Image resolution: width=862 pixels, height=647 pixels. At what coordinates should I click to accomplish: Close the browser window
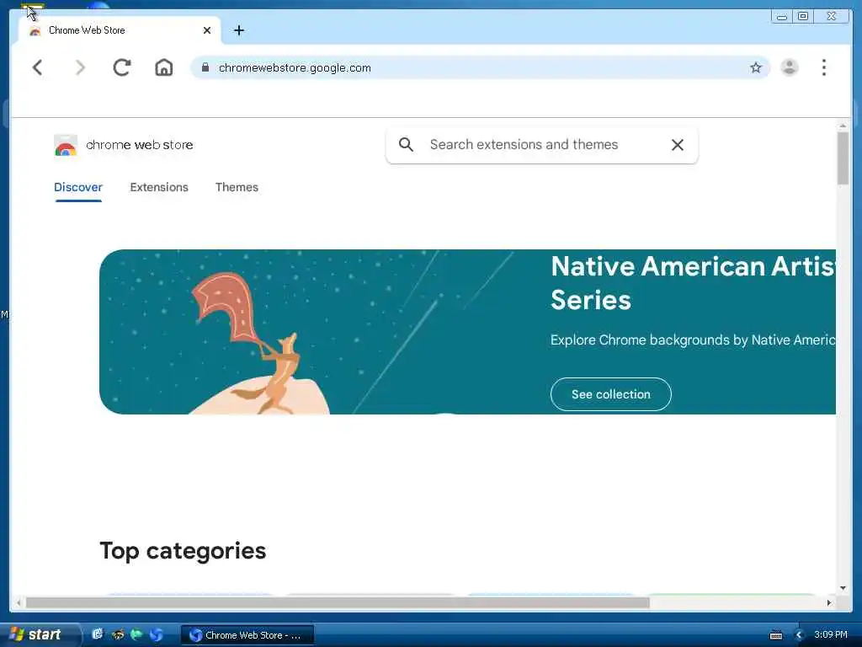click(832, 17)
